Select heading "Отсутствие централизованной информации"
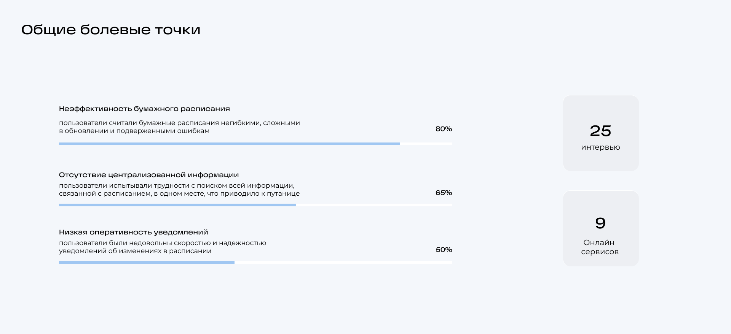This screenshot has height=334, width=731. coord(148,175)
